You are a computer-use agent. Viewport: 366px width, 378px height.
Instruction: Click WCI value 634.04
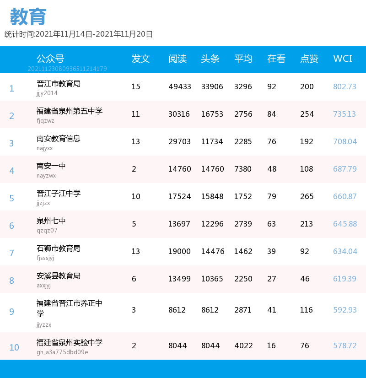tap(345, 251)
